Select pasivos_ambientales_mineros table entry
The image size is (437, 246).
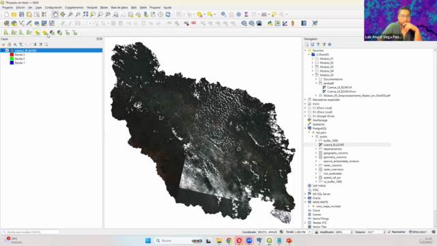[341, 161]
